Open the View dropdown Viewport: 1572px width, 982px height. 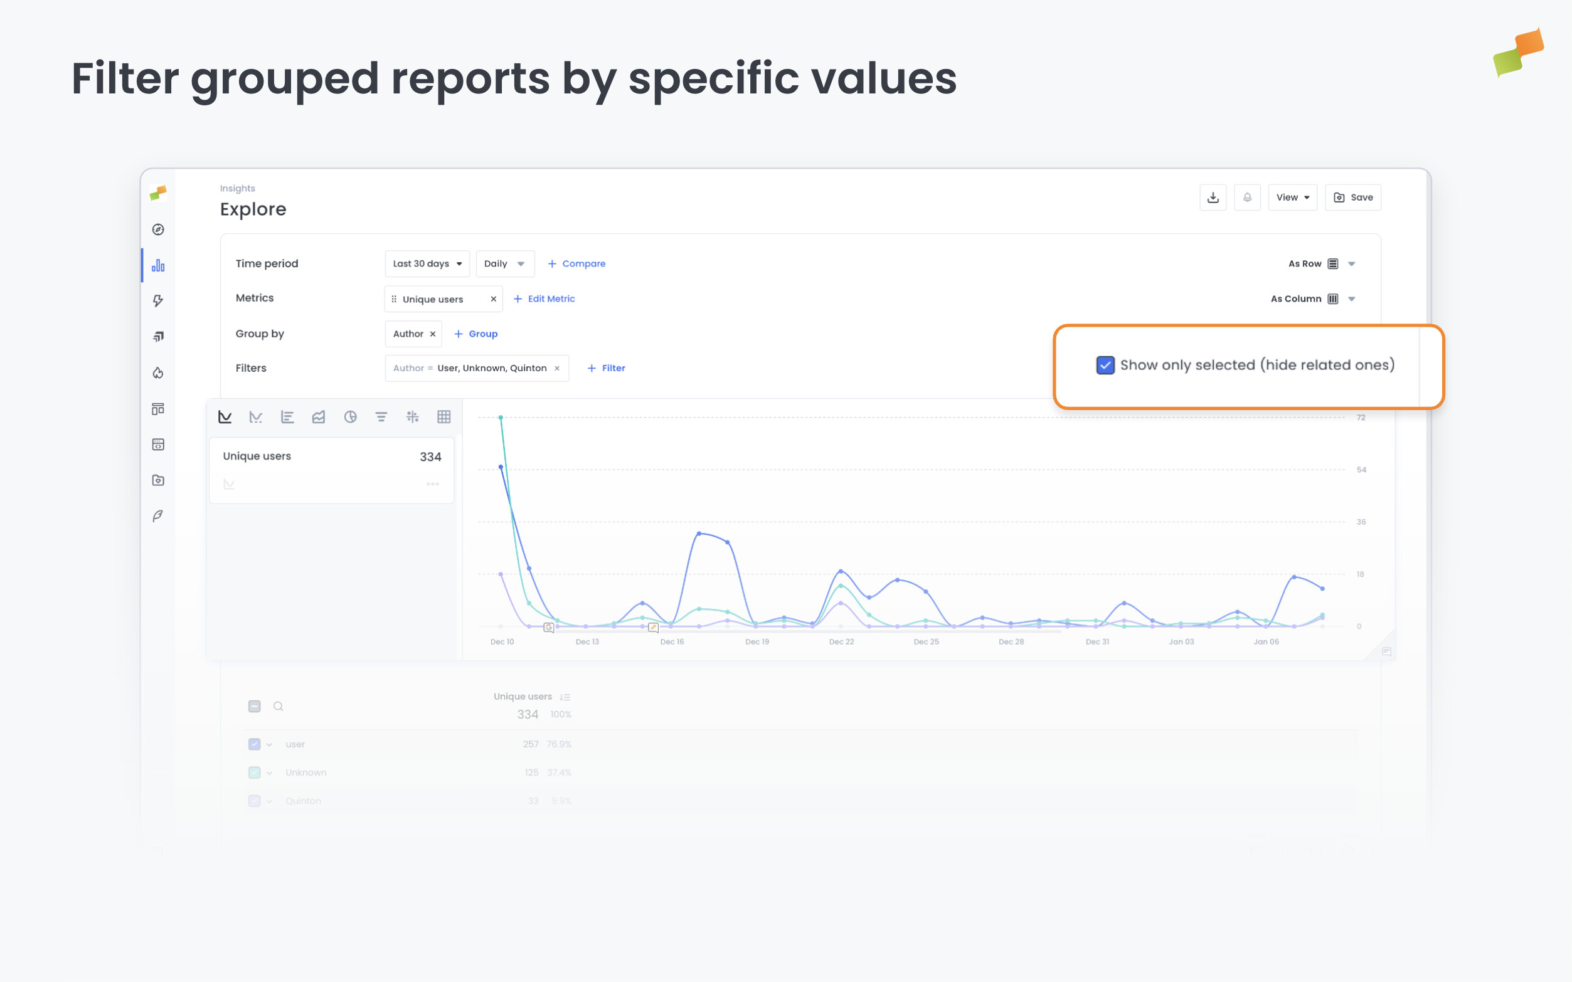click(1293, 197)
